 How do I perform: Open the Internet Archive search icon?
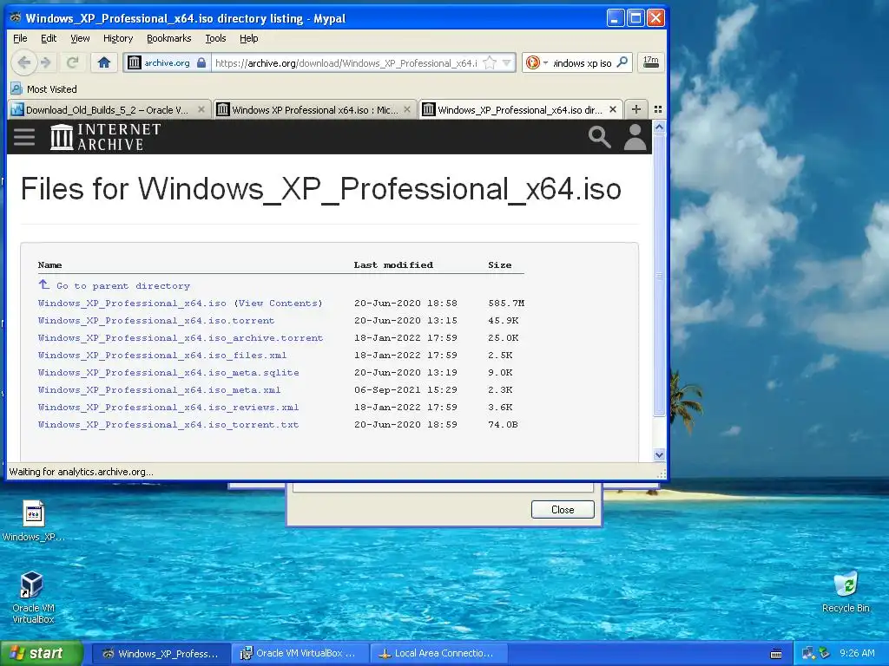599,137
